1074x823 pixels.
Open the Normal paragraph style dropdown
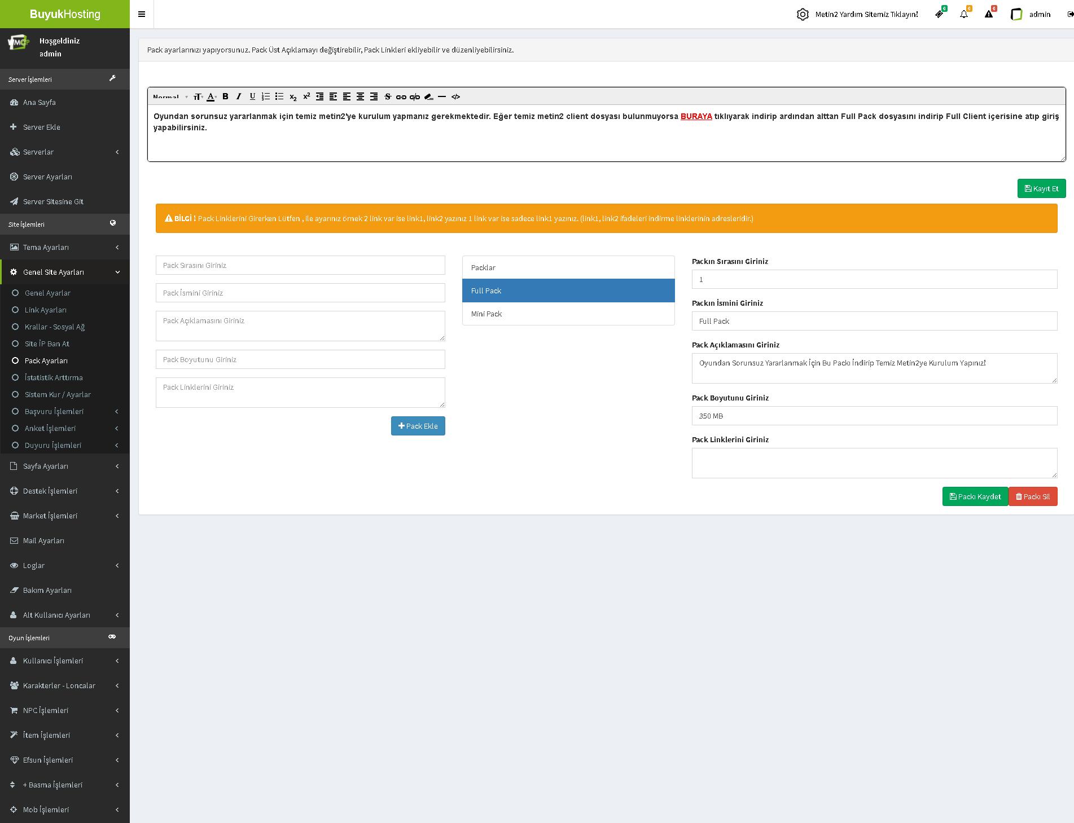(169, 96)
